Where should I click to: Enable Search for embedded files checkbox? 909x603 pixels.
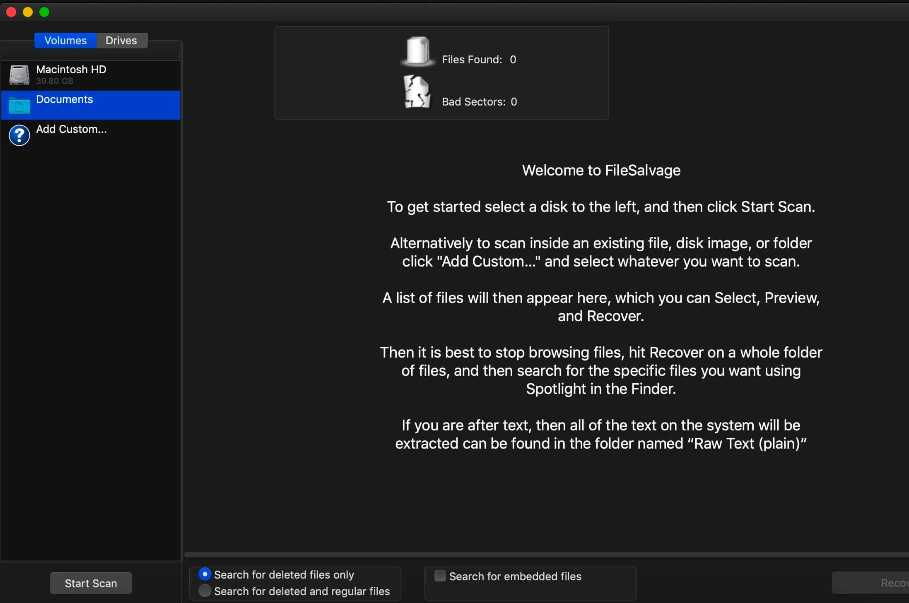(x=440, y=576)
